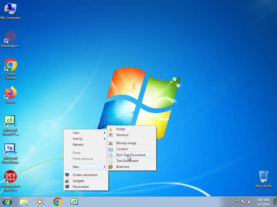277x207 pixels.
Task: Create a new Rich Text Document
Action: pyautogui.click(x=132, y=155)
